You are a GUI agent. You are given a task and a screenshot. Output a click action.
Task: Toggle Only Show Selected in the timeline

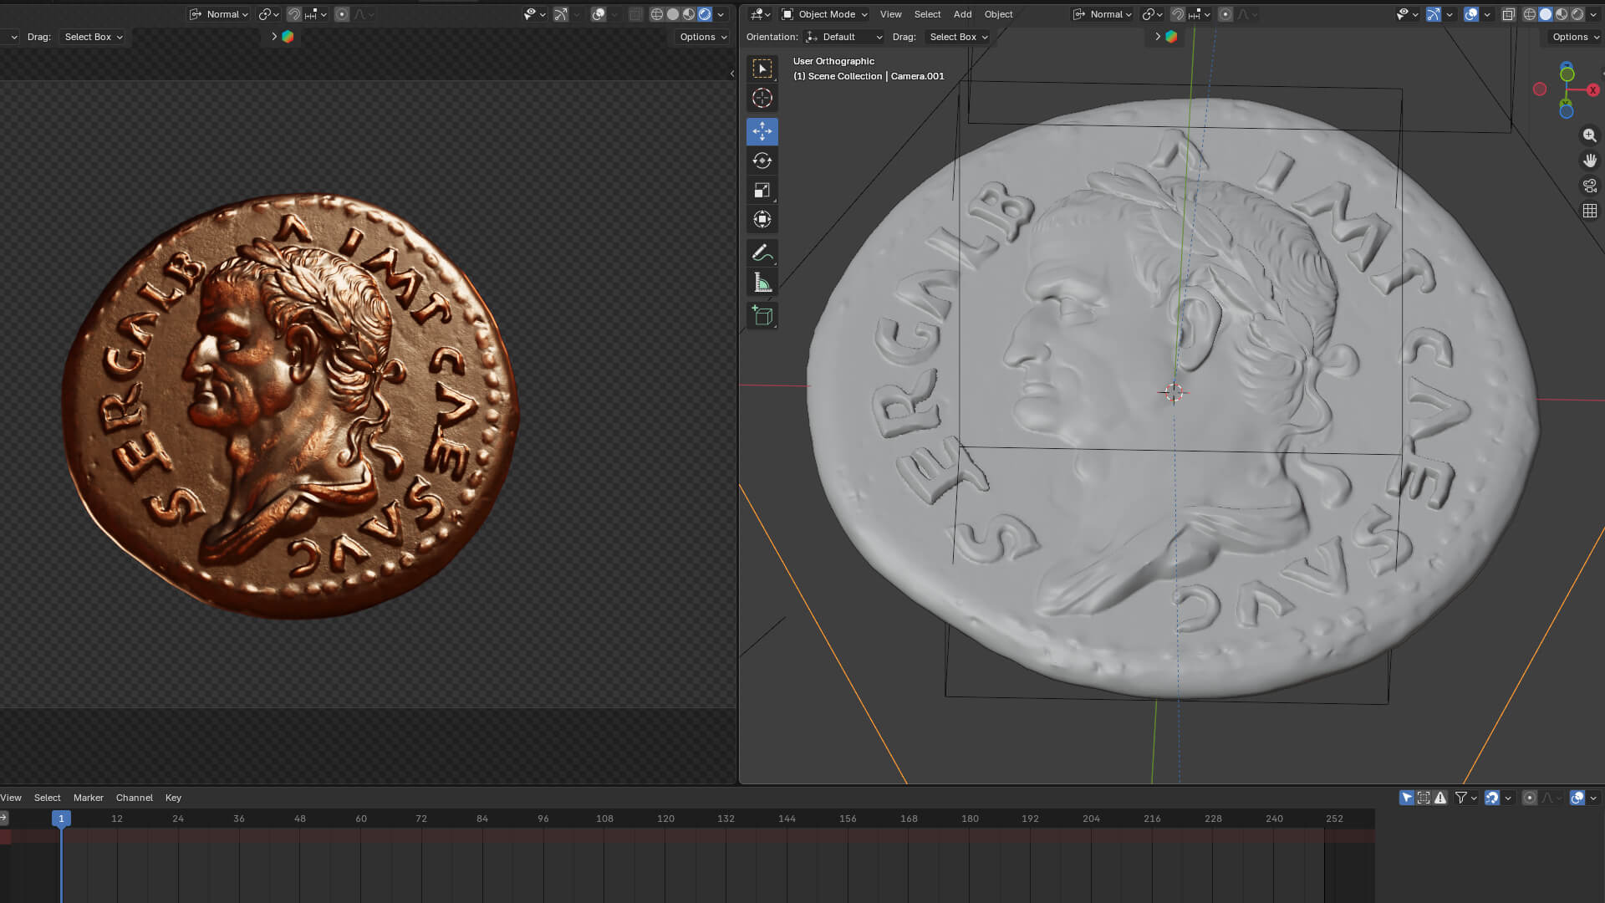[x=1407, y=798]
